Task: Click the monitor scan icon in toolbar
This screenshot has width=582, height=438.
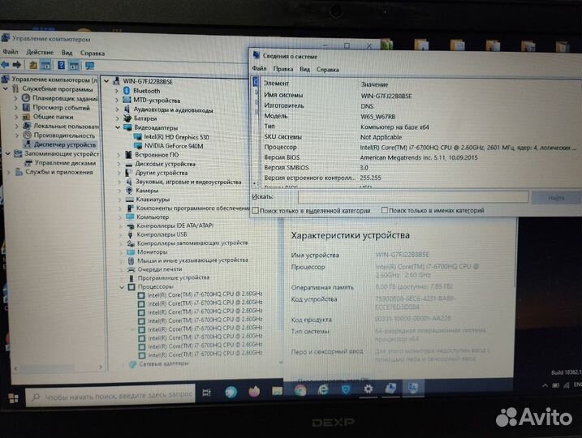Action: pos(90,66)
